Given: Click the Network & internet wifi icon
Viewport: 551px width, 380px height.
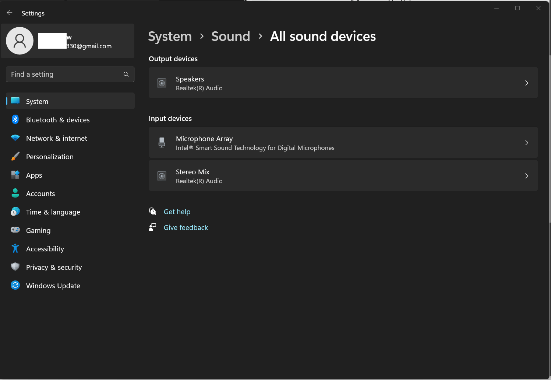Looking at the screenshot, I should 15,138.
